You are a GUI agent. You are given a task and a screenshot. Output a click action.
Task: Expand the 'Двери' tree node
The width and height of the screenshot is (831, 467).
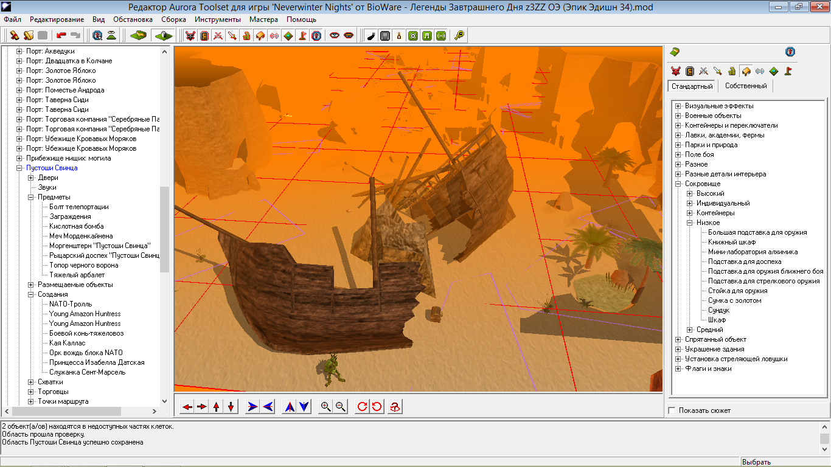[x=31, y=178]
